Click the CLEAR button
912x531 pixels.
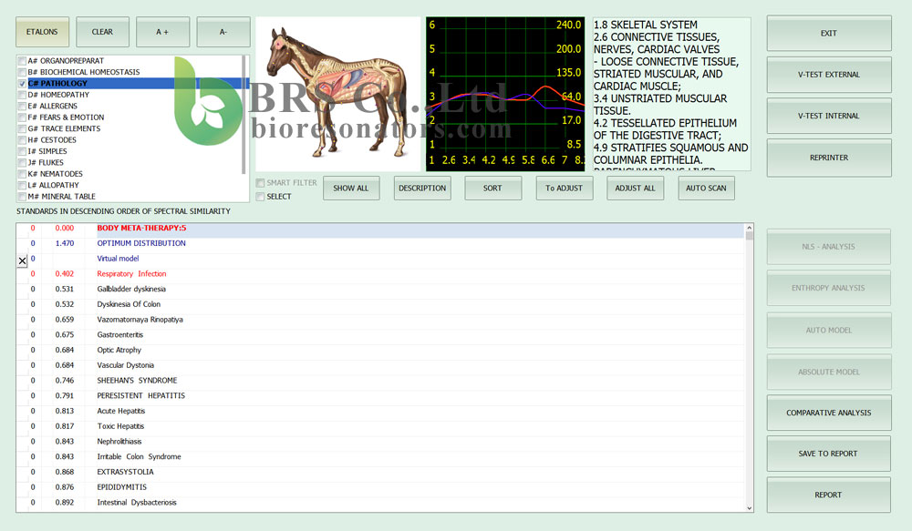point(102,32)
